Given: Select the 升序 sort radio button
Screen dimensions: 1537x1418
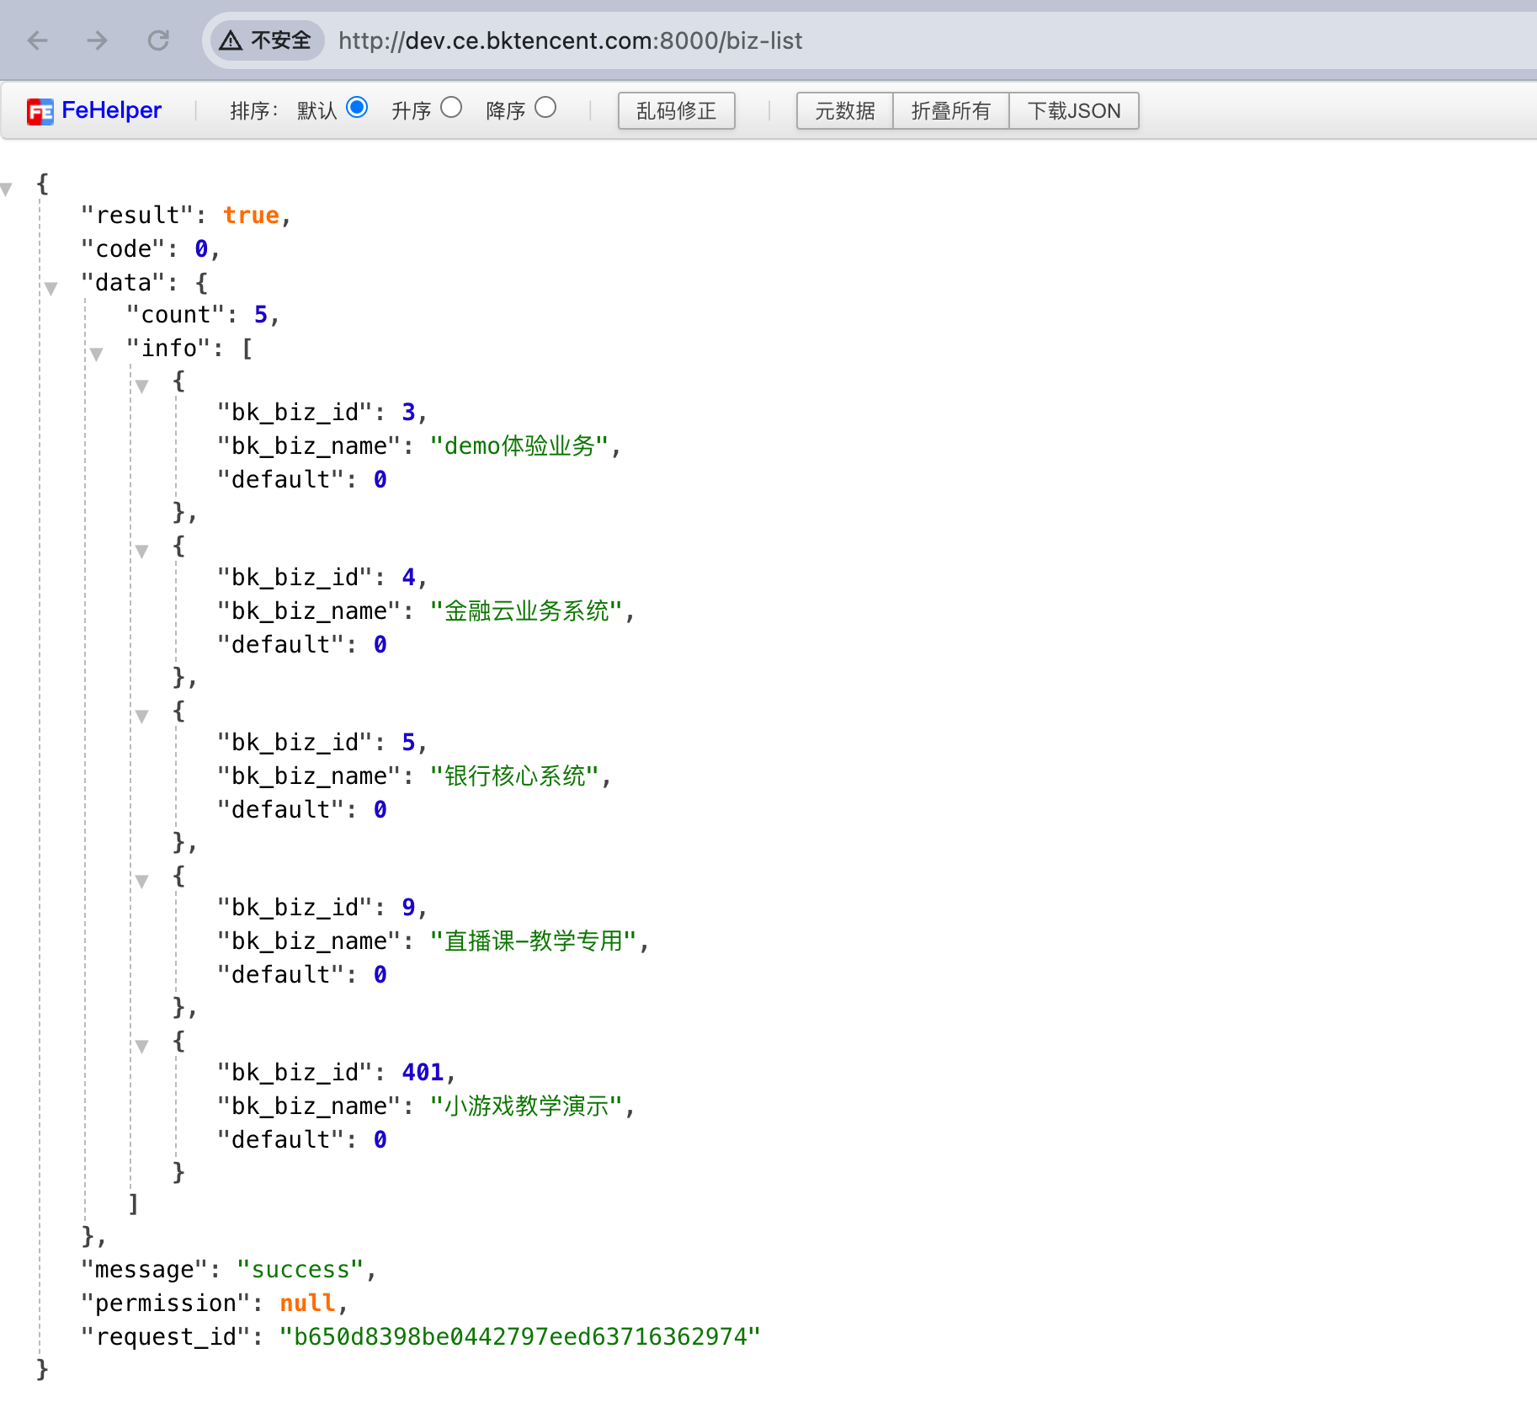Looking at the screenshot, I should tap(452, 108).
